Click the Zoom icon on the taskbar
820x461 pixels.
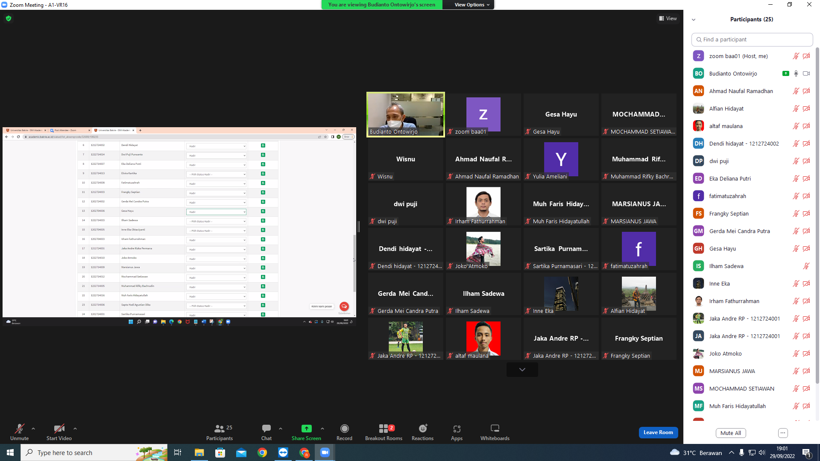[x=325, y=452]
